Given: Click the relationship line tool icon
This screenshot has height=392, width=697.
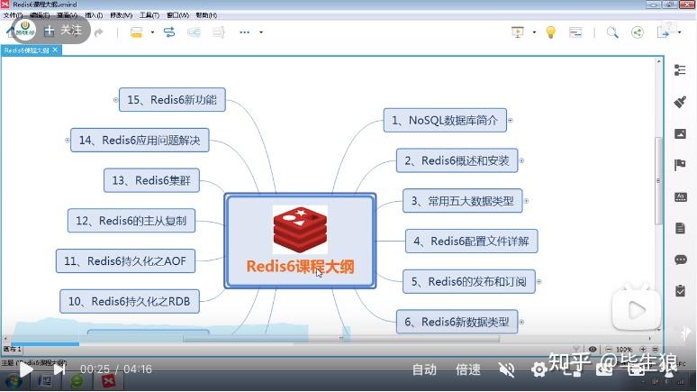Looking at the screenshot, I should (x=169, y=32).
